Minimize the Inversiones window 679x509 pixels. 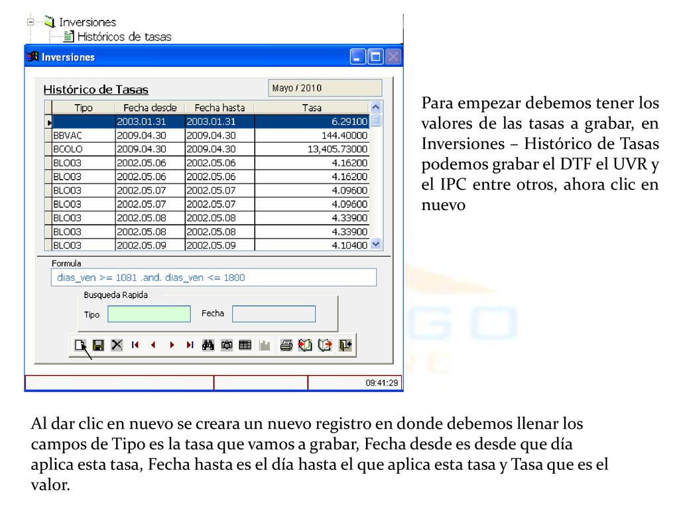click(357, 57)
